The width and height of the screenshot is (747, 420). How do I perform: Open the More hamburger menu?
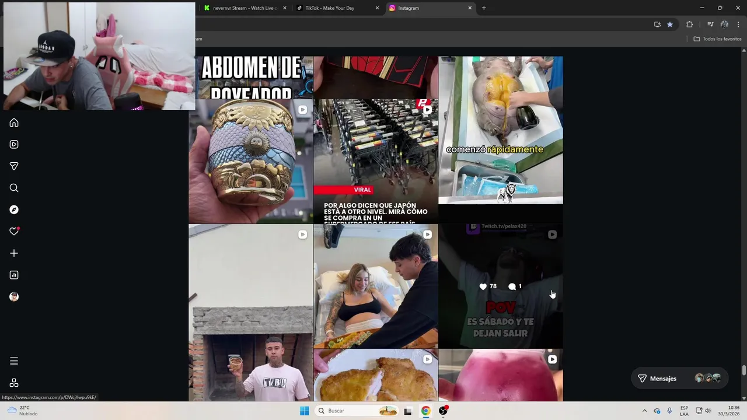(x=14, y=361)
